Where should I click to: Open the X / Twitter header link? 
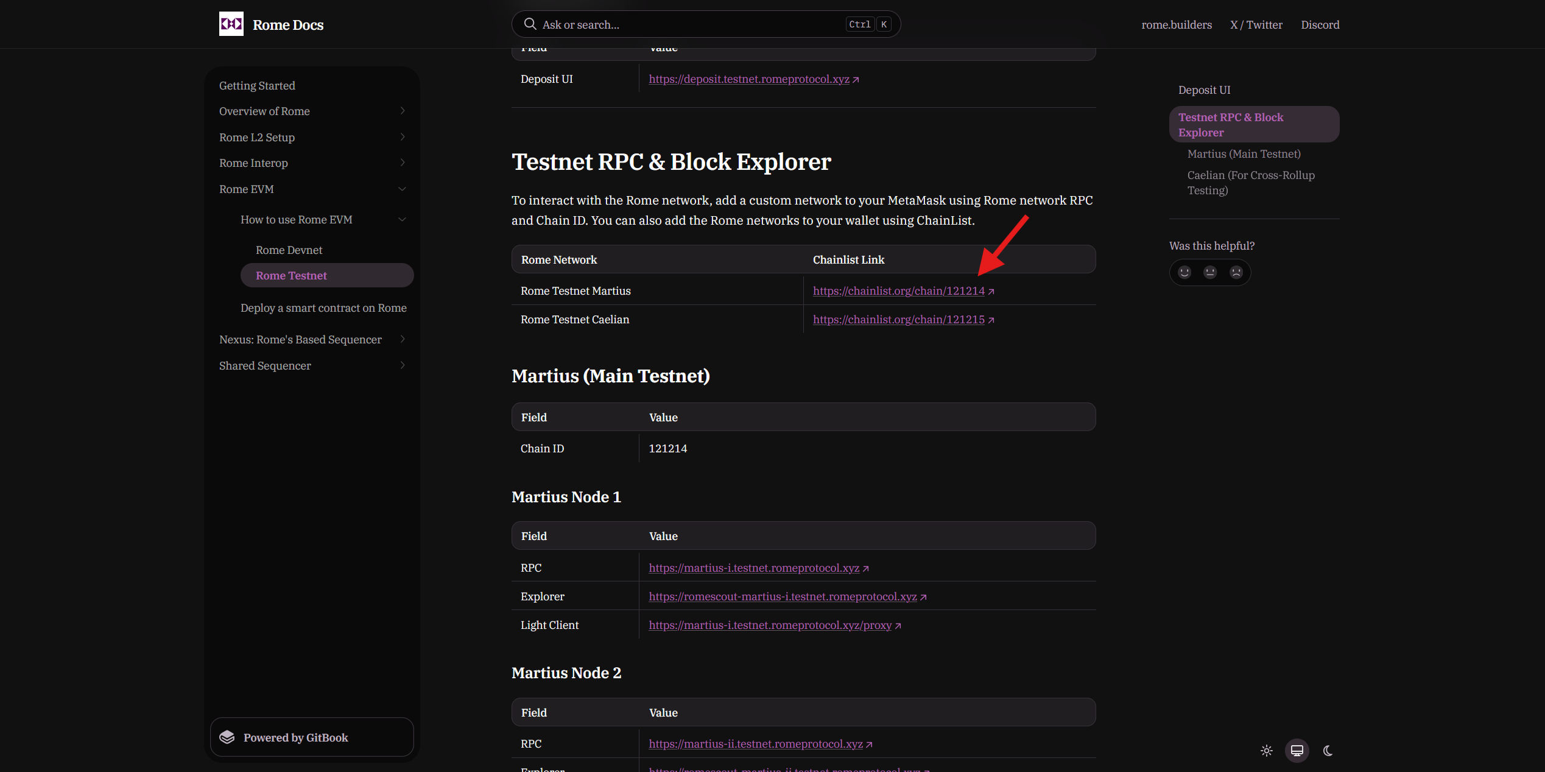[1256, 24]
